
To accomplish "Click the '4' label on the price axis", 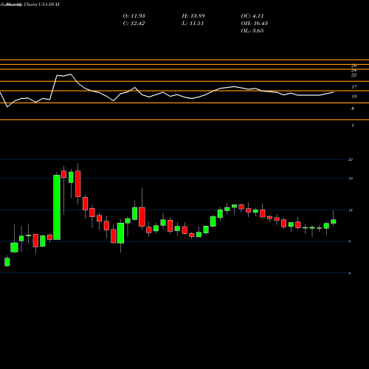I will 350,273.
